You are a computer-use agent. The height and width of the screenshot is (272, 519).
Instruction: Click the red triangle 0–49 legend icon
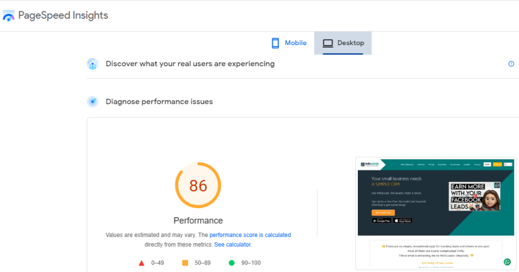click(x=141, y=263)
